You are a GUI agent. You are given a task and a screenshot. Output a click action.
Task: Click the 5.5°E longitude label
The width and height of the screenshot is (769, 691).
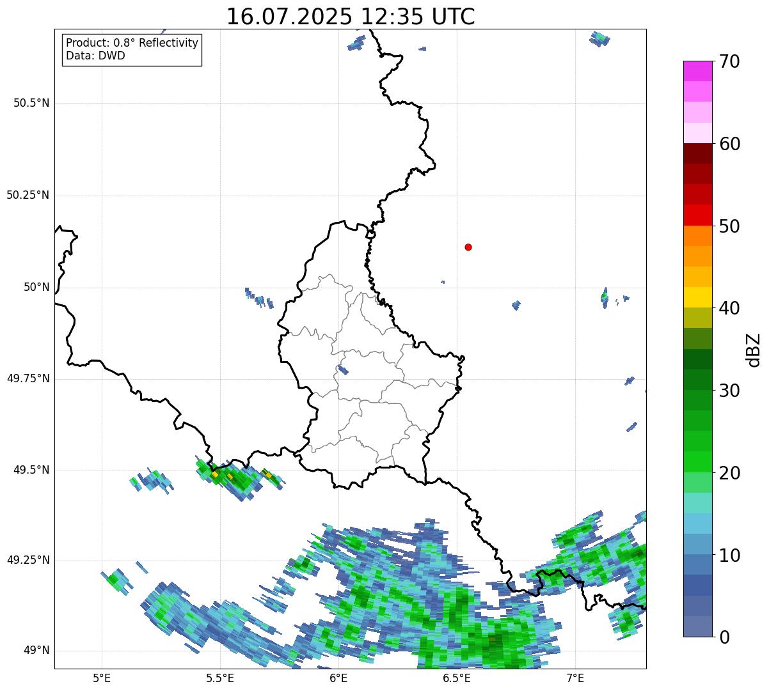click(x=220, y=678)
